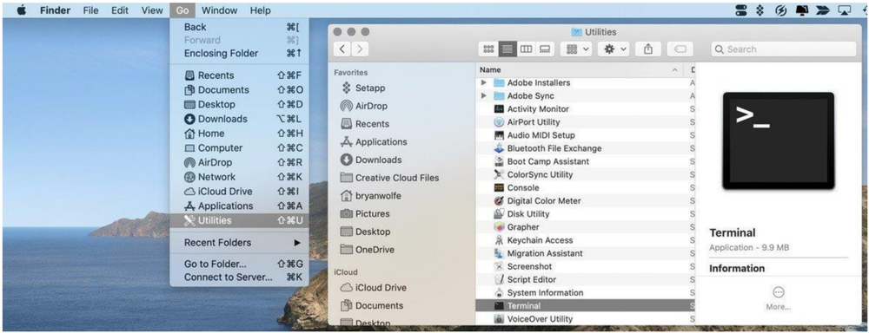Select Console in the list
869x333 pixels.
coord(585,188)
